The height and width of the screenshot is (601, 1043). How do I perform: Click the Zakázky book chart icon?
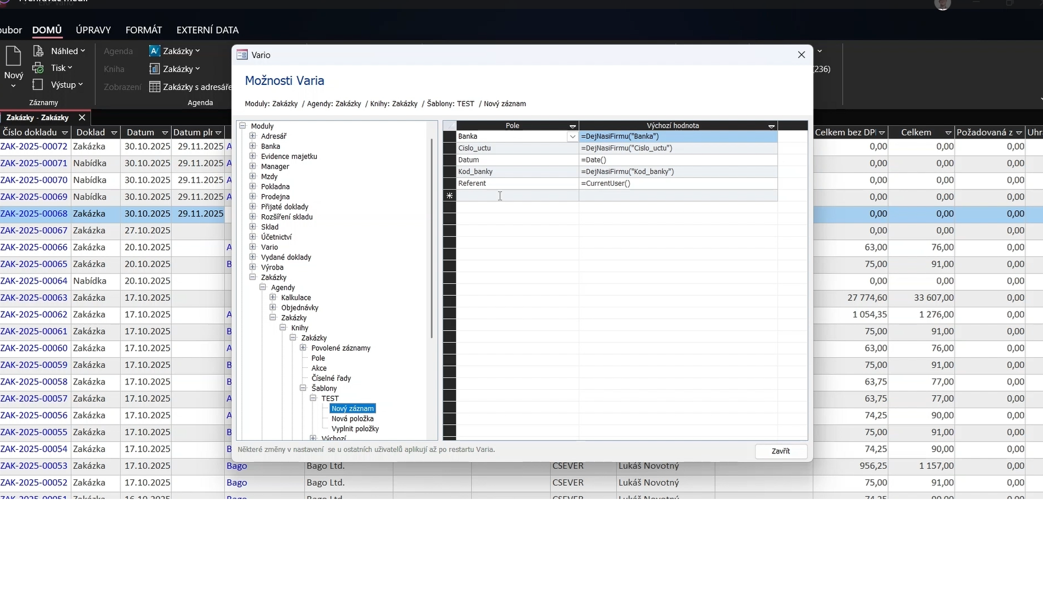154,69
